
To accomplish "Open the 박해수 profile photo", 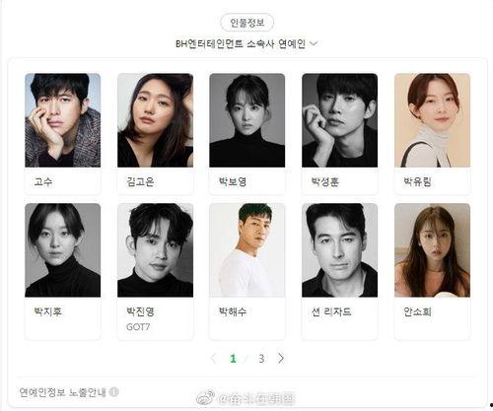I will pos(247,250).
